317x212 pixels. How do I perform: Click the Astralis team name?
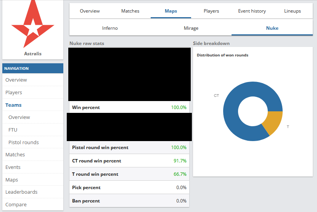(x=33, y=54)
